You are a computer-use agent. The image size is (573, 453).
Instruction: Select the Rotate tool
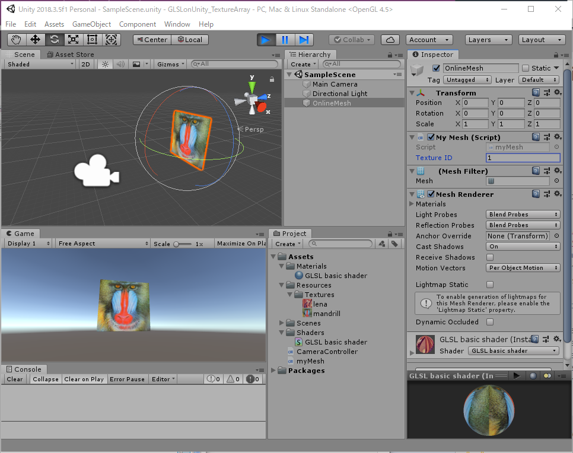tap(55, 40)
